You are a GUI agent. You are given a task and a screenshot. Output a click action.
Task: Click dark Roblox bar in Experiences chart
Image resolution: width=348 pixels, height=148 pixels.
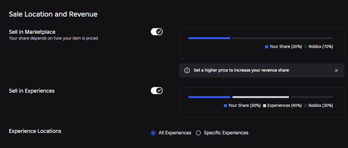point(312,97)
